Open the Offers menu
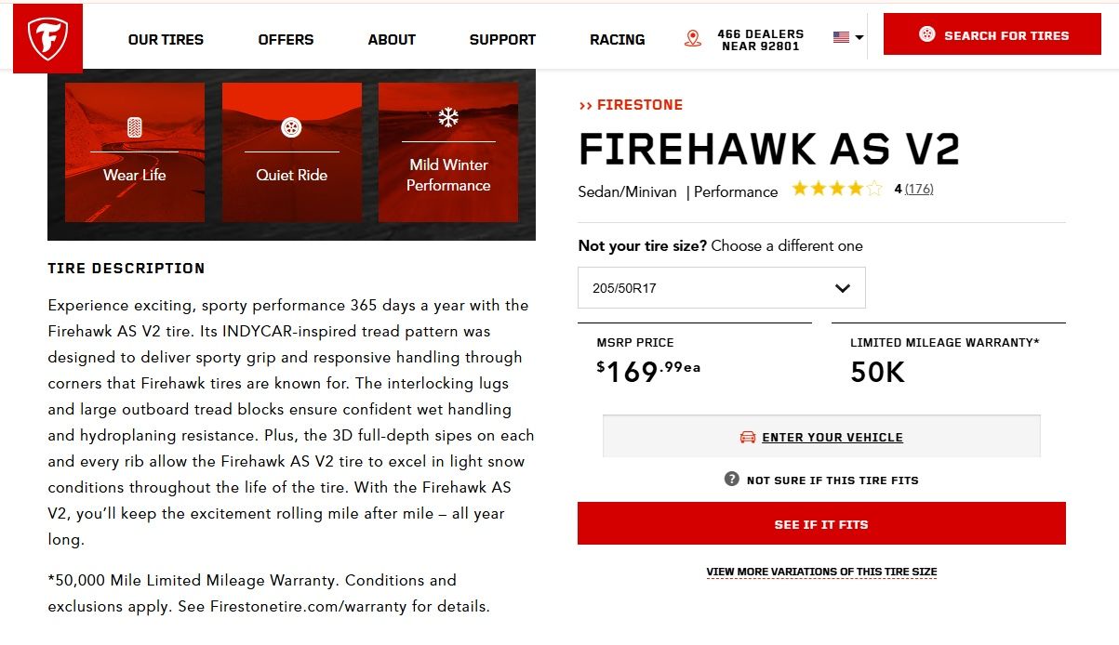Image resolution: width=1119 pixels, height=645 pixels. (x=286, y=39)
